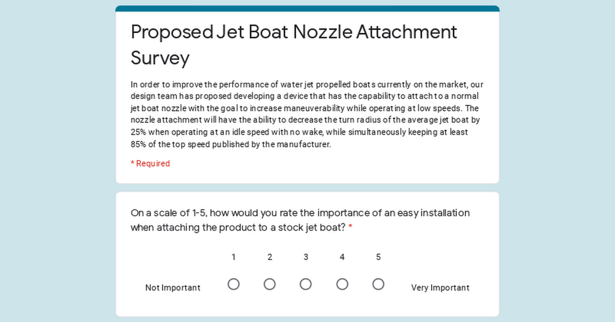Viewport: 615px width, 322px height.
Task: Pick the middle rating 3 radio button
Action: [x=306, y=284]
